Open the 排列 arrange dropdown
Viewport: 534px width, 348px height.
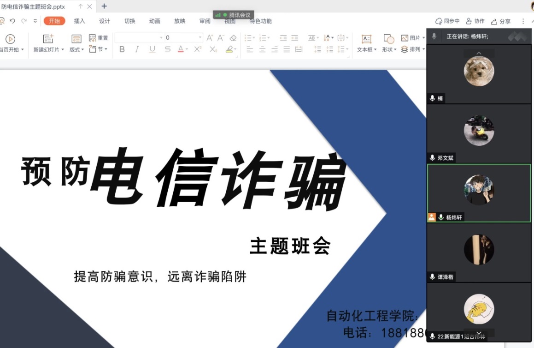[x=414, y=49]
